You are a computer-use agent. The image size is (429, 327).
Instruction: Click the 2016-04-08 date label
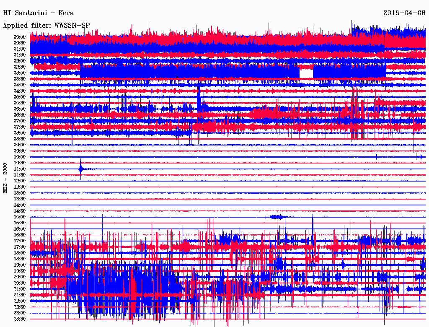[x=404, y=13]
